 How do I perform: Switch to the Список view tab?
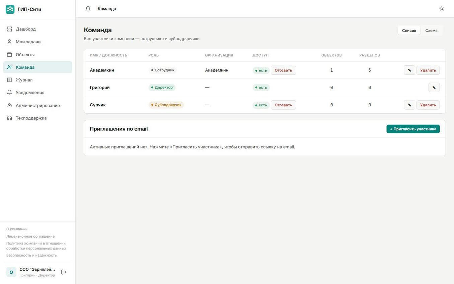[x=409, y=31]
